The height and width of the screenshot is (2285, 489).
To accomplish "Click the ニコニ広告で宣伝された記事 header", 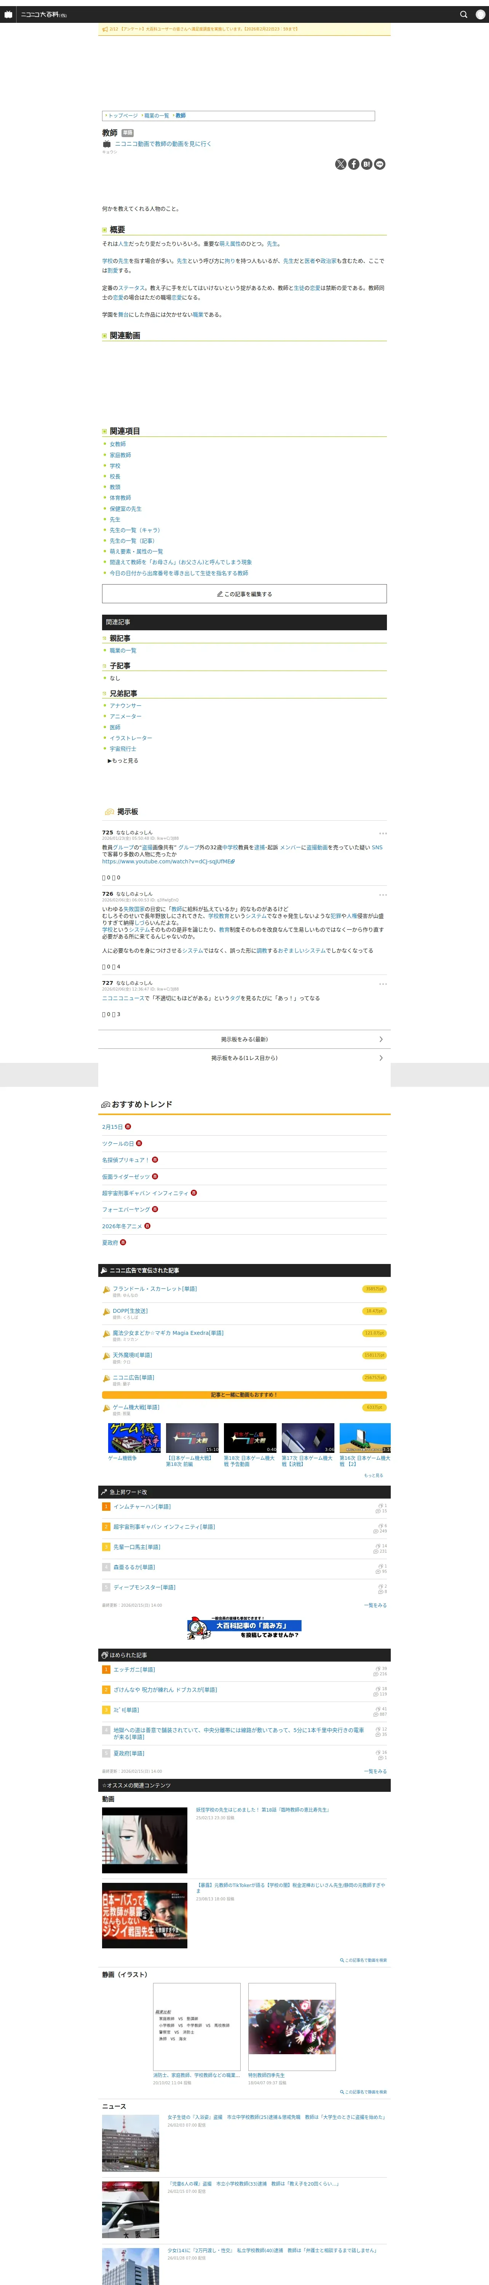I will (244, 1270).
